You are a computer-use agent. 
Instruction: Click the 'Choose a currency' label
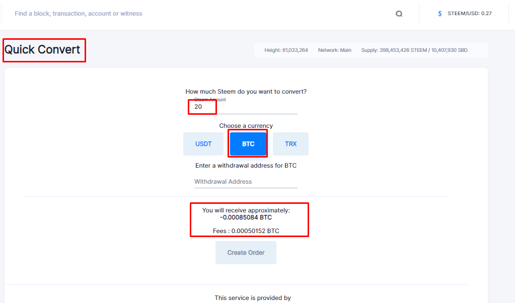point(246,126)
